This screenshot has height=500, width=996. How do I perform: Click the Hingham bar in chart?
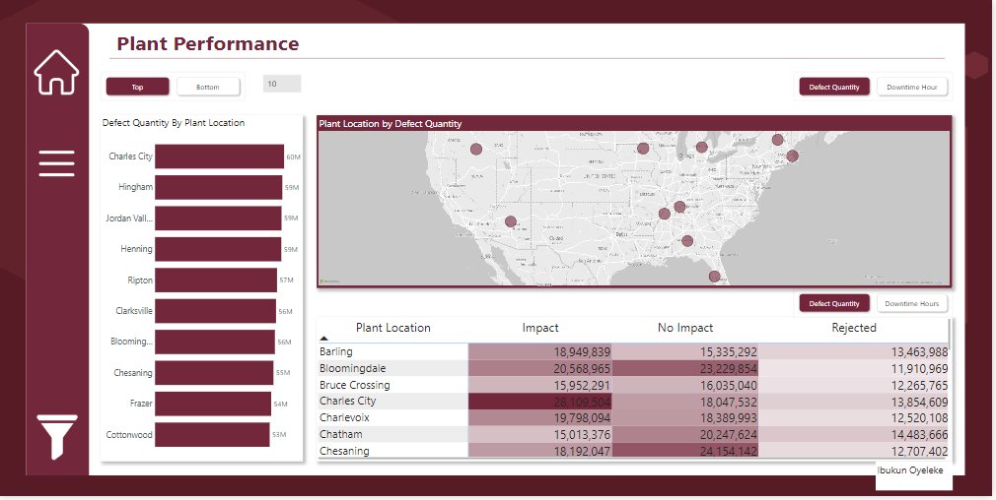[x=219, y=188]
